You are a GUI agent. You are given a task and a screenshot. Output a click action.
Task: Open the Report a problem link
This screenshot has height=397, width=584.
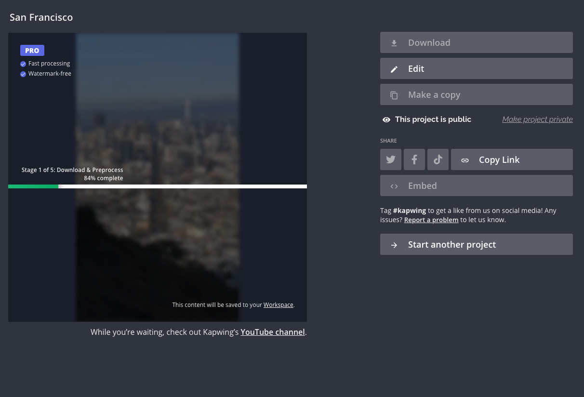click(431, 220)
